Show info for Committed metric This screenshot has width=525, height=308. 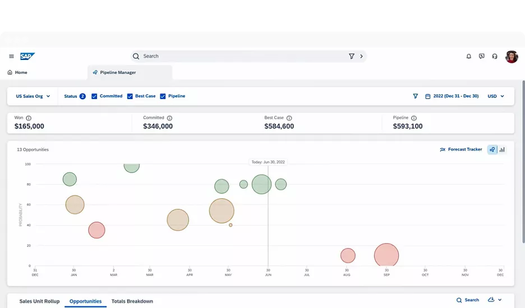click(x=169, y=118)
